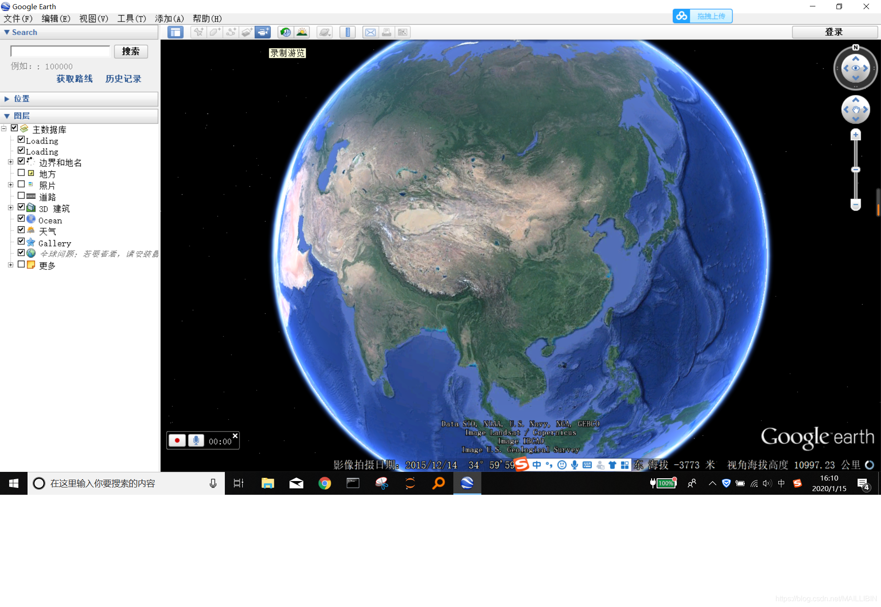
Task: Select the Add Placemark tool
Action: [x=198, y=32]
